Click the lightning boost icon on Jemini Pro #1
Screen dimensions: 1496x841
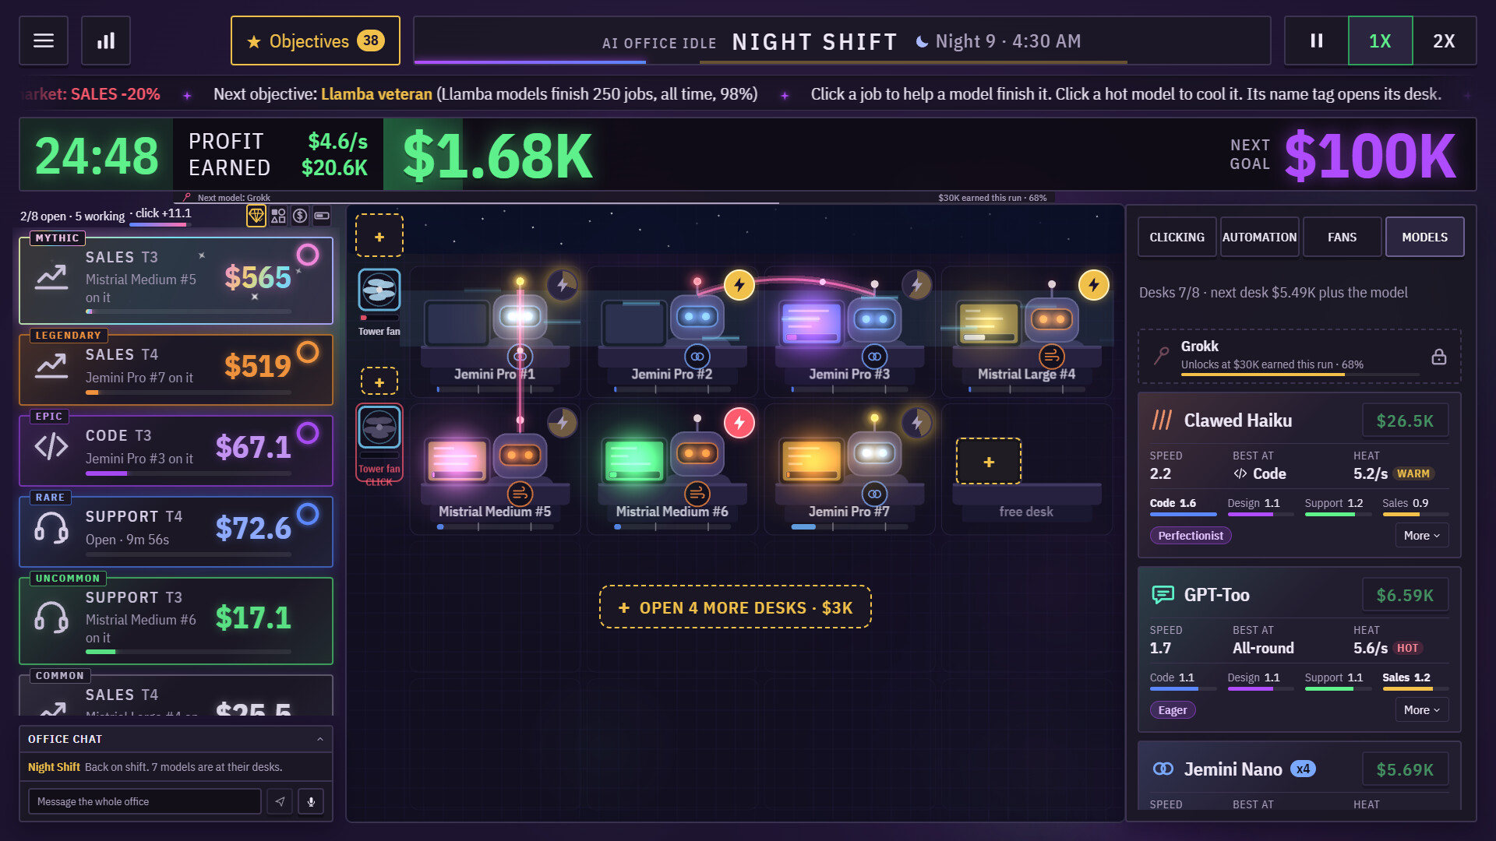click(x=562, y=285)
